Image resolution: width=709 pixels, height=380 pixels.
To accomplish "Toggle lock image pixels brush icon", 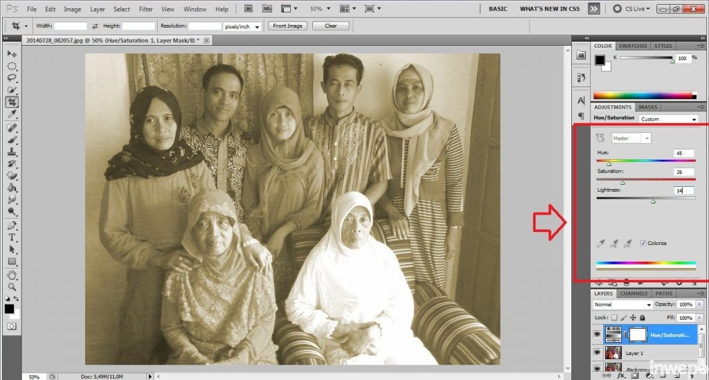I will 624,318.
